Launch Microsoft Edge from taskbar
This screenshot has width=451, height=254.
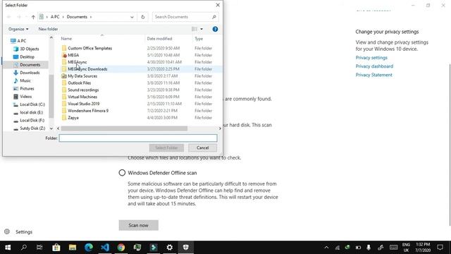[89, 248]
